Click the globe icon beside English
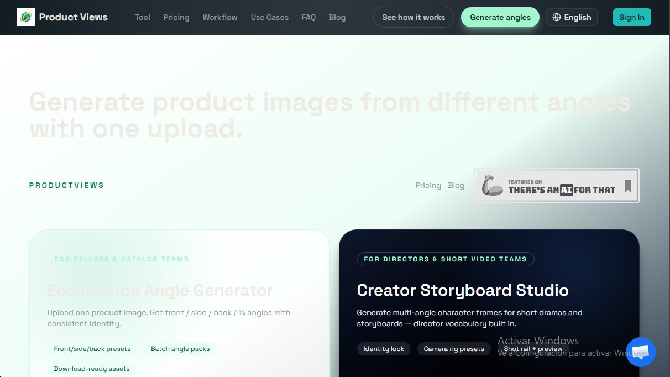Screen dimensions: 670x377 click(557, 17)
